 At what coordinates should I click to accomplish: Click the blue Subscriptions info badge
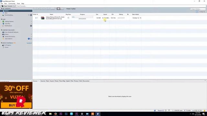29,39
